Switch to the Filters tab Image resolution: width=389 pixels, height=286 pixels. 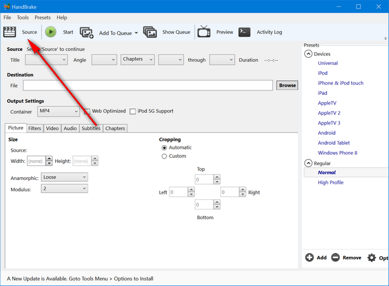pos(35,128)
